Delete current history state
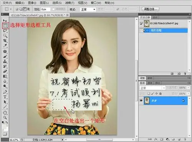 tap(185, 74)
